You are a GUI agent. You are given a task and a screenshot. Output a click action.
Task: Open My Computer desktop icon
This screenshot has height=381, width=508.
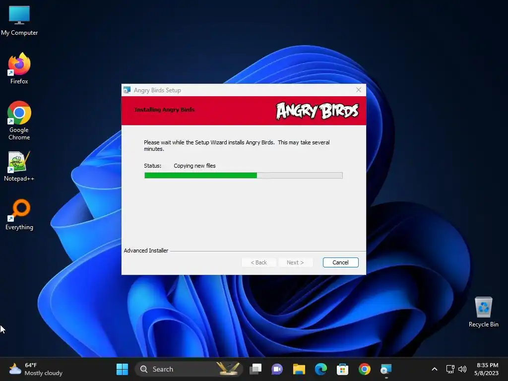tap(19, 21)
